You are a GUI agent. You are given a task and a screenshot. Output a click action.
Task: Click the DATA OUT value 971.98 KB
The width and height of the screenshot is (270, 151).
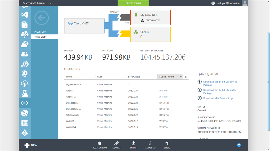click(116, 57)
